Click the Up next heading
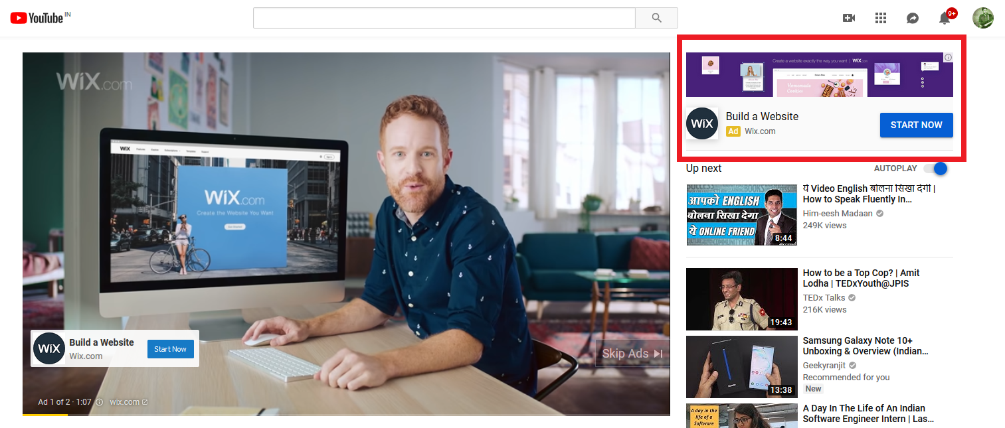The image size is (1005, 428). 703,169
